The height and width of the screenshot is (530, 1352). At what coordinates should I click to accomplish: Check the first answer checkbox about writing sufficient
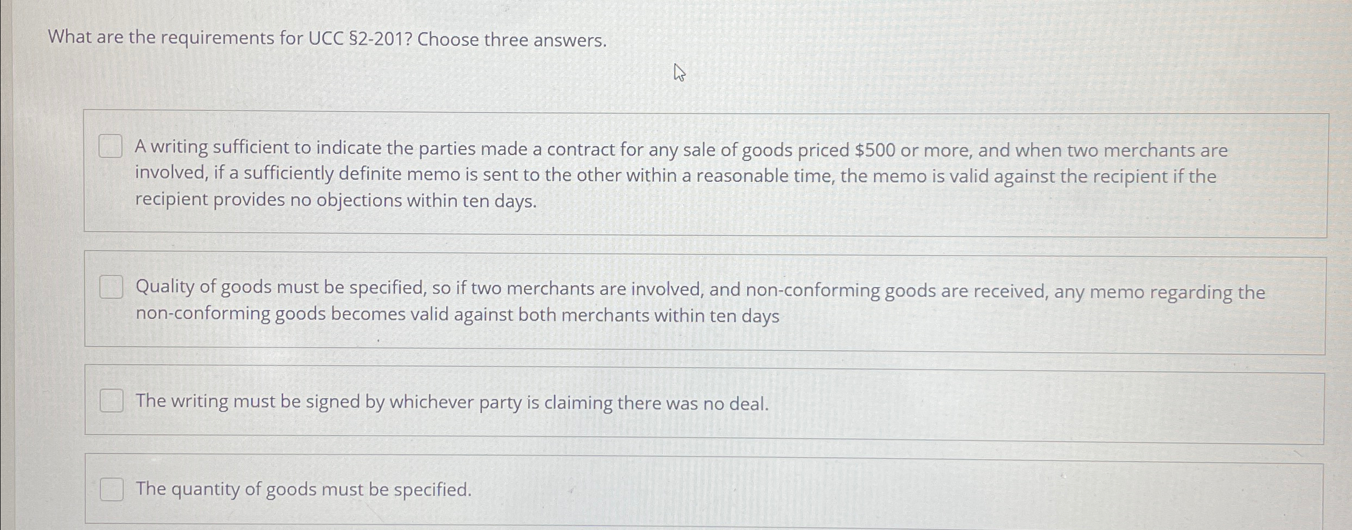tap(111, 146)
